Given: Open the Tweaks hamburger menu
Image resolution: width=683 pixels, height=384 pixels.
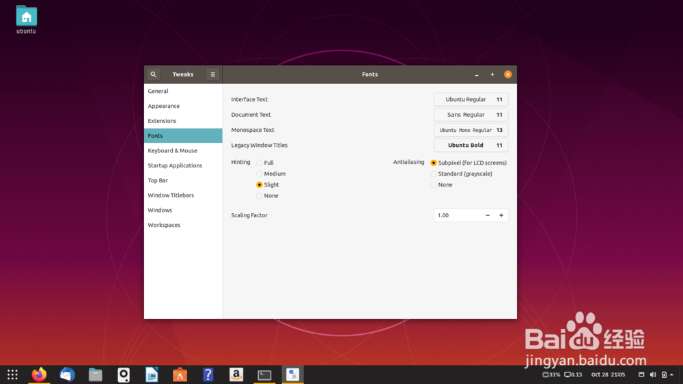Looking at the screenshot, I should pos(212,74).
